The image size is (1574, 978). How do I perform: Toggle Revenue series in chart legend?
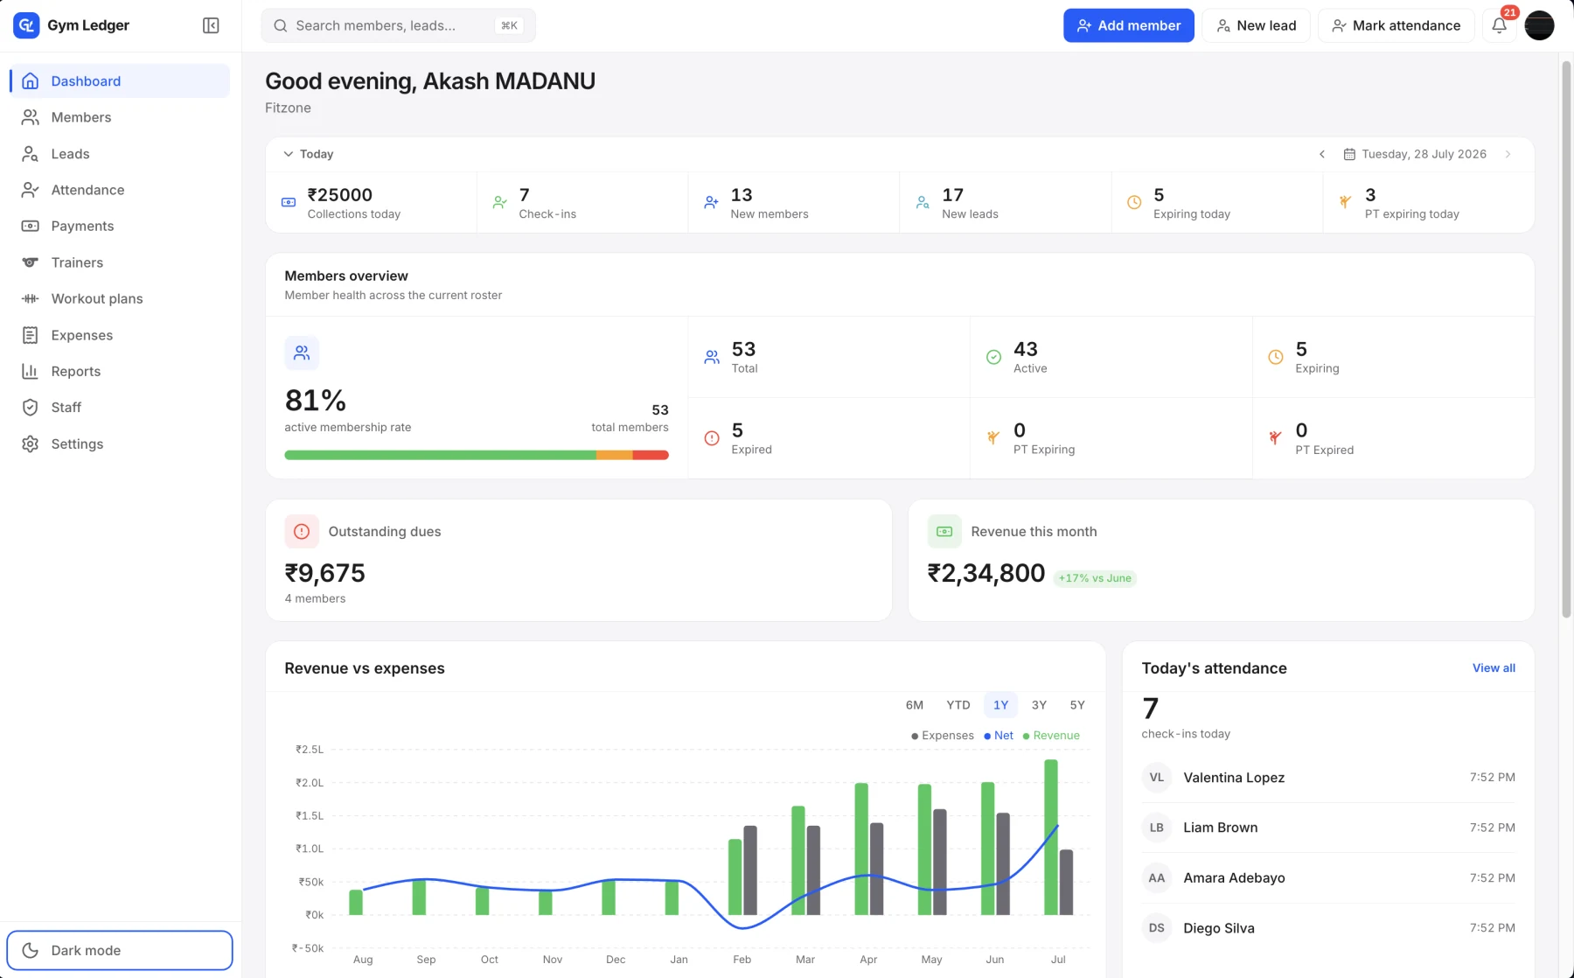(1051, 736)
